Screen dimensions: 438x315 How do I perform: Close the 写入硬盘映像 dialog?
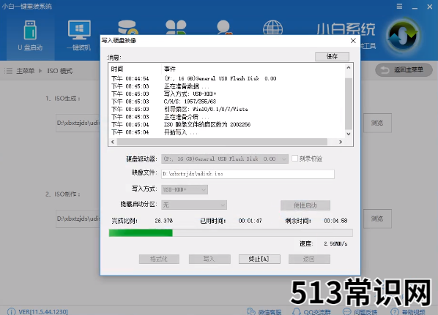click(x=353, y=41)
